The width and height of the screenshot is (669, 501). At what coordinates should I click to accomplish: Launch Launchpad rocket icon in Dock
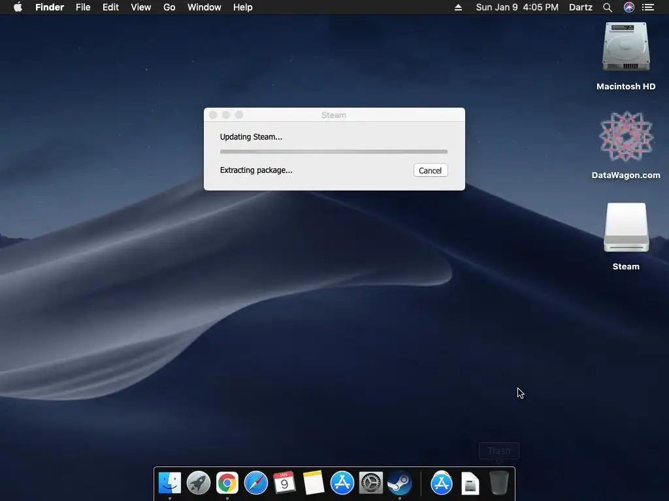pyautogui.click(x=199, y=483)
